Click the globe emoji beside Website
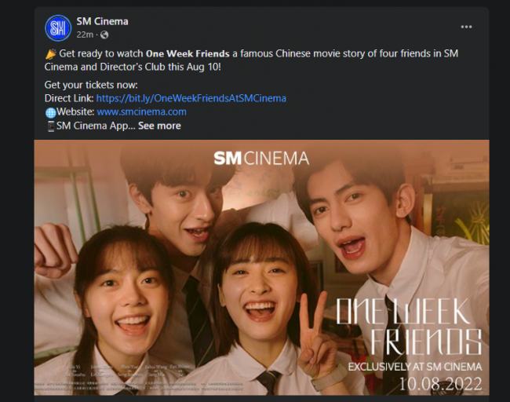The height and width of the screenshot is (402, 510). [x=51, y=112]
